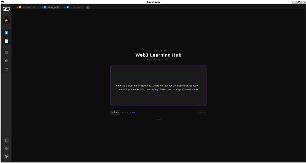The width and height of the screenshot is (306, 163).
Task: Switch to the counter tab
Action: point(74,7)
